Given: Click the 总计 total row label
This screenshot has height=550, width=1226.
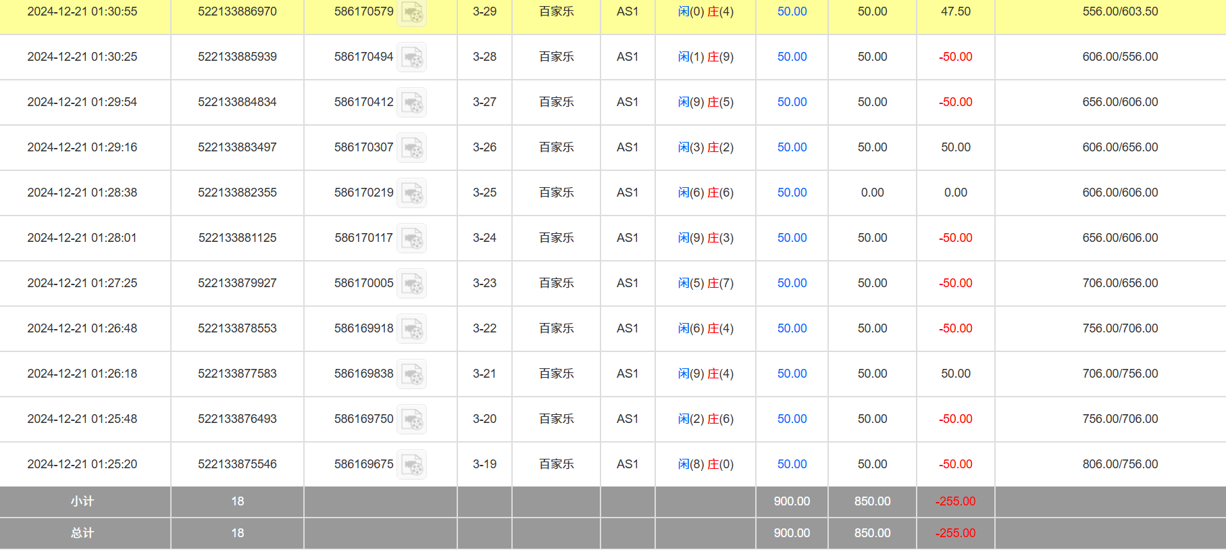Looking at the screenshot, I should click(82, 533).
